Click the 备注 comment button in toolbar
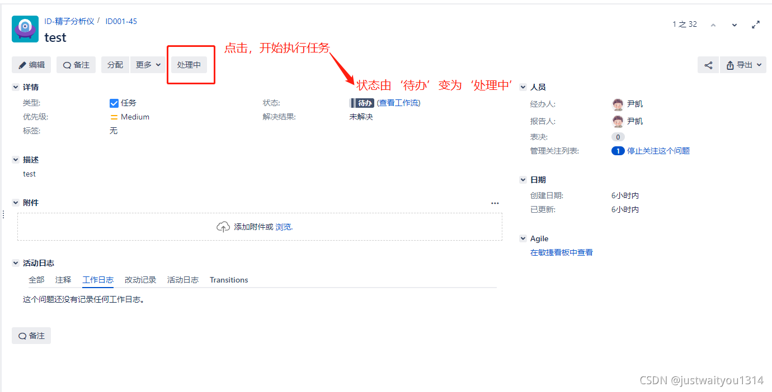Screen dimensions: 772x392 [76, 65]
